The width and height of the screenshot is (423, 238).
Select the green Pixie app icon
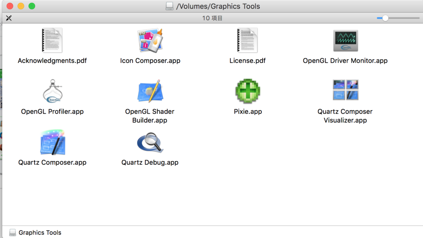pos(248,91)
